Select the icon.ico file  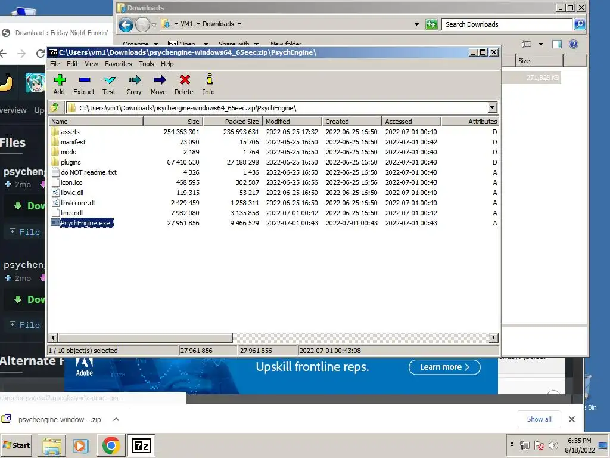(71, 182)
